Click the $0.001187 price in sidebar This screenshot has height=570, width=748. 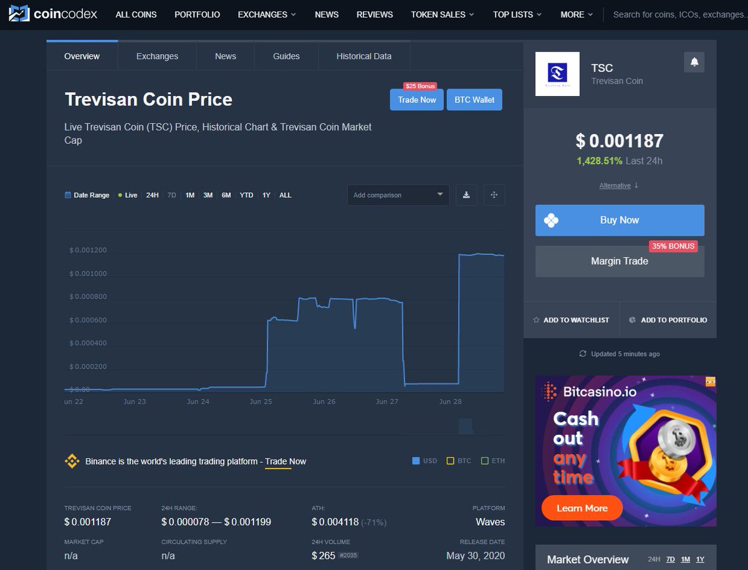click(x=620, y=141)
